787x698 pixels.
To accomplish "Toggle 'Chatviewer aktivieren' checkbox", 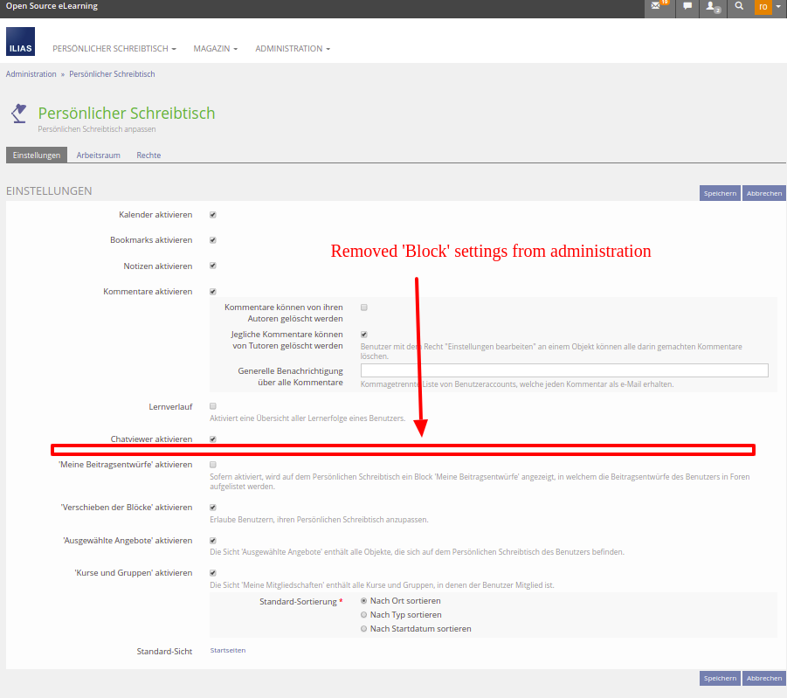I will pos(213,439).
